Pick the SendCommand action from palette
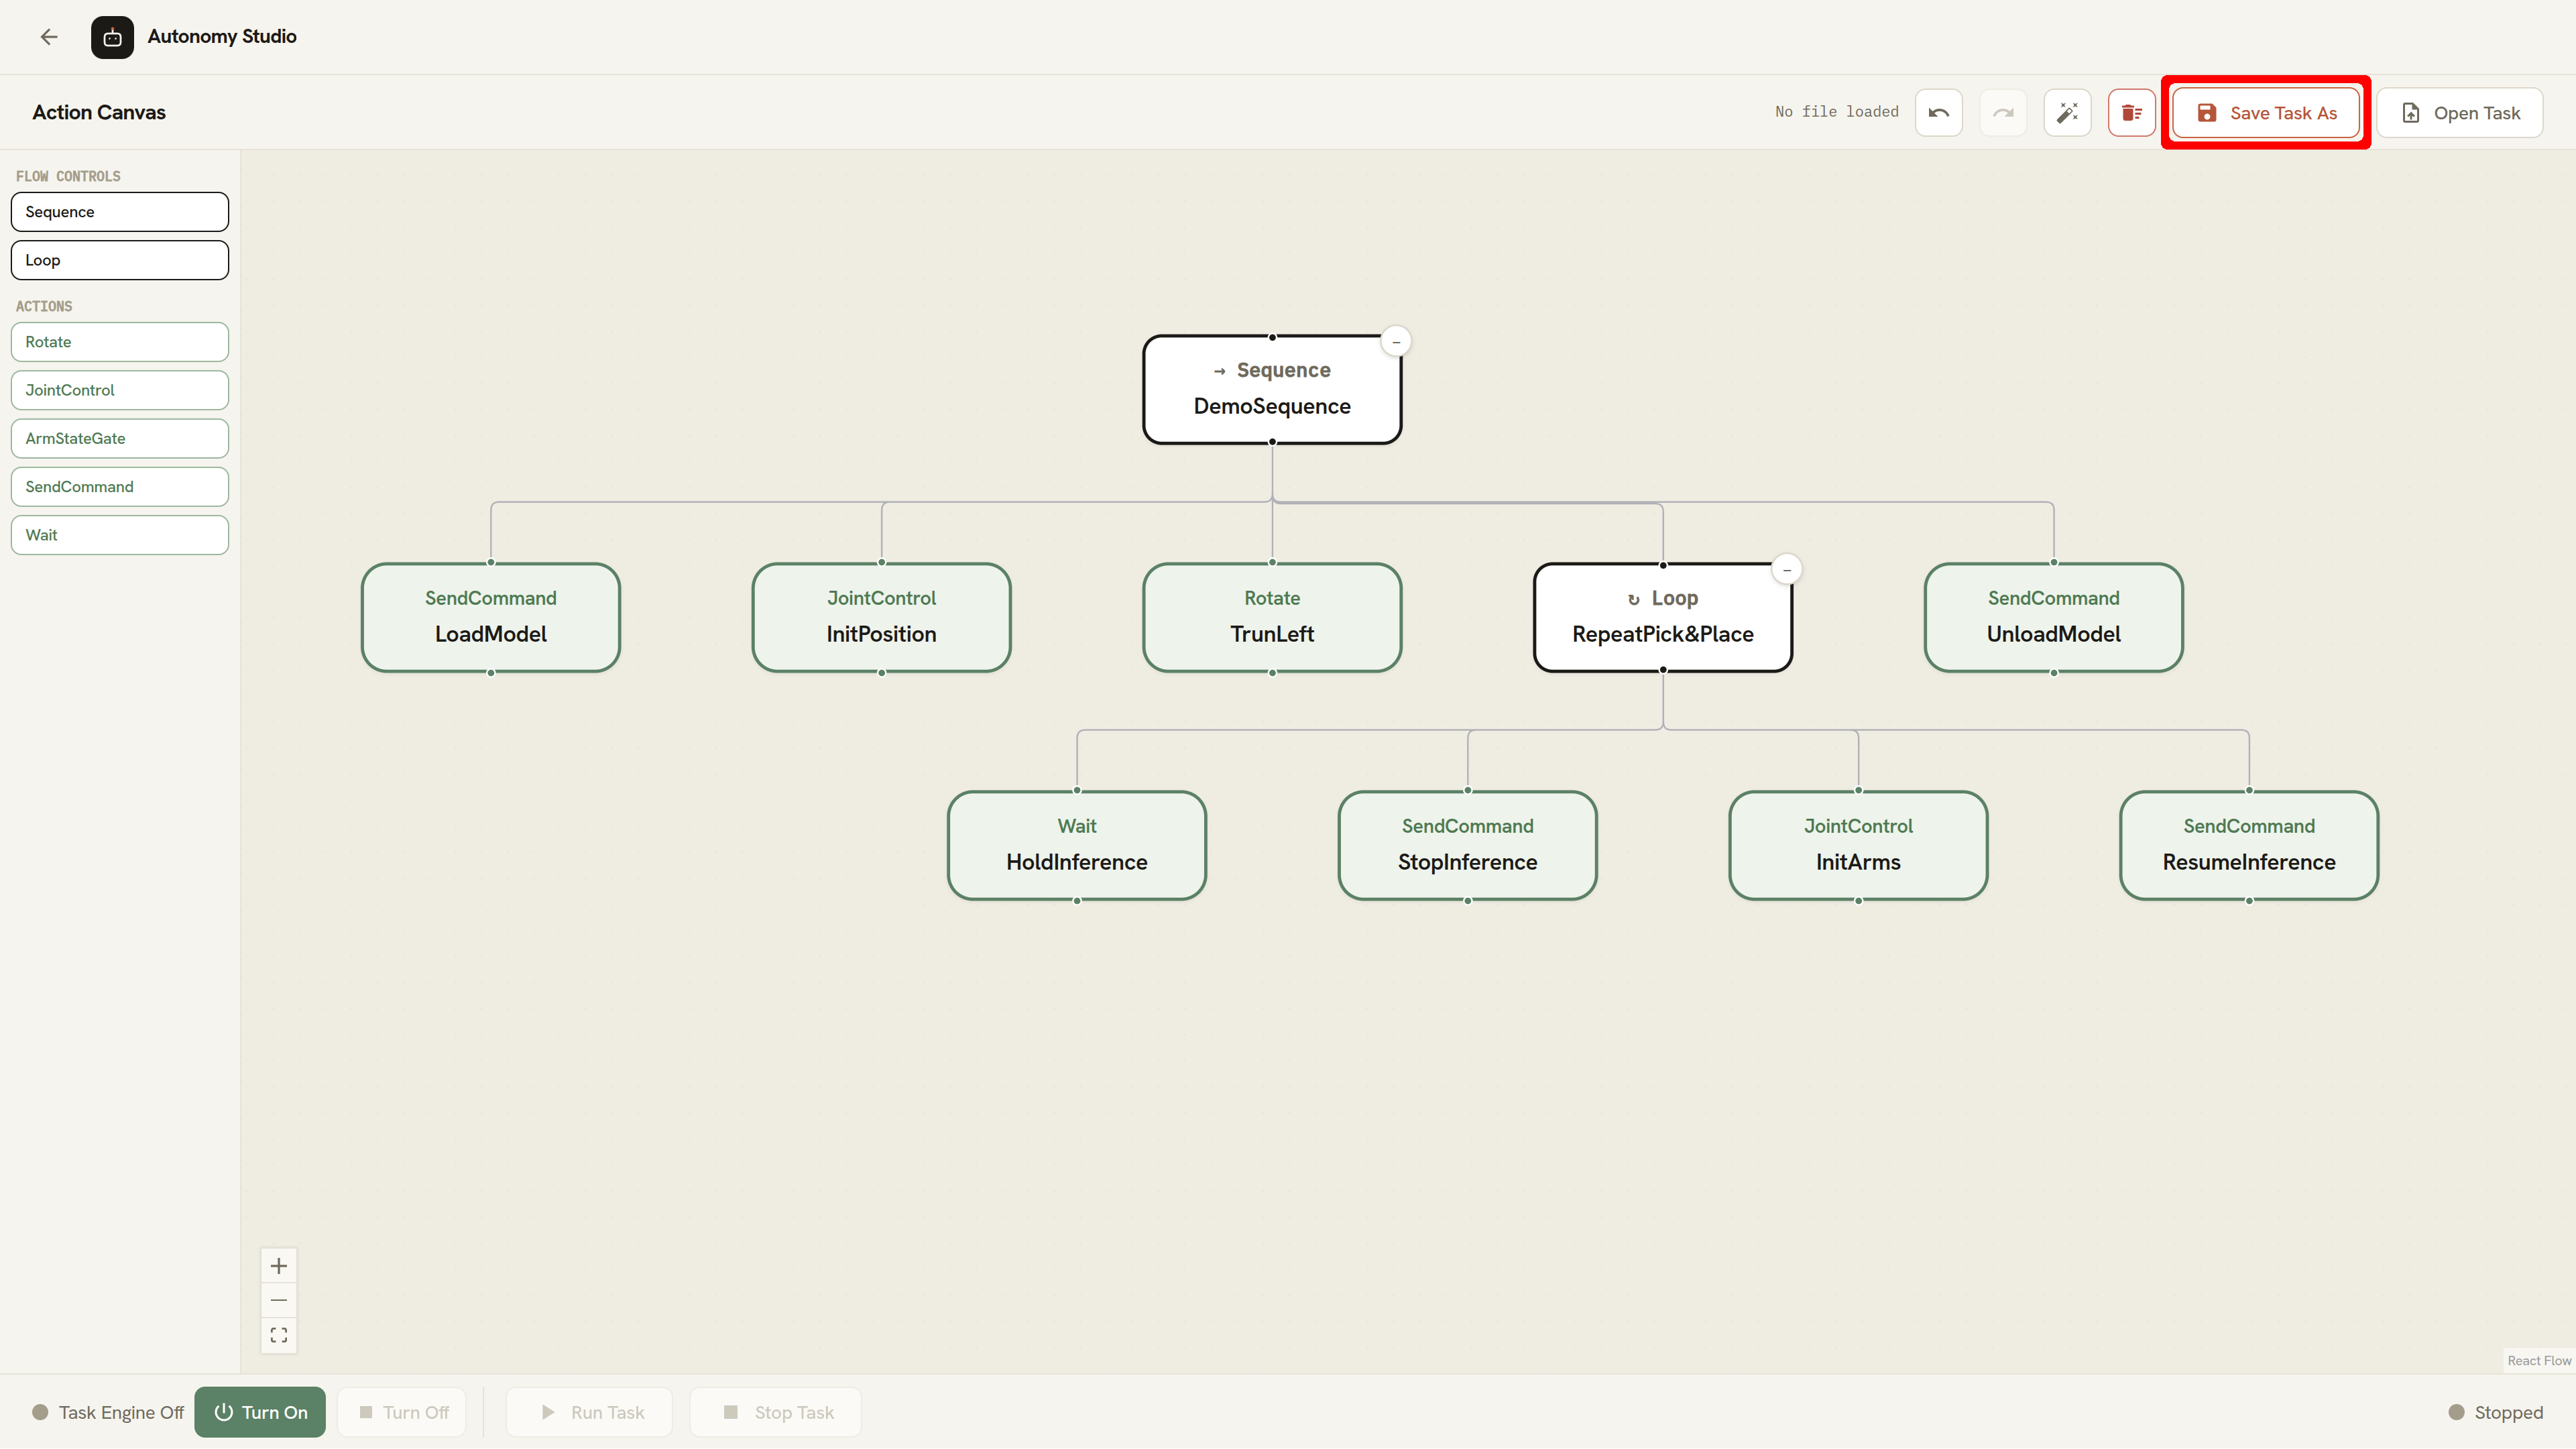 (120, 487)
